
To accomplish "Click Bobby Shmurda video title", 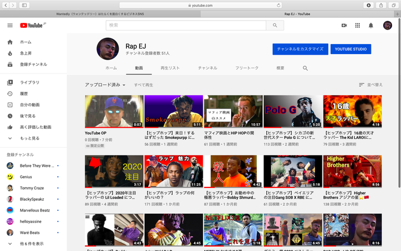I will click(x=229, y=195).
